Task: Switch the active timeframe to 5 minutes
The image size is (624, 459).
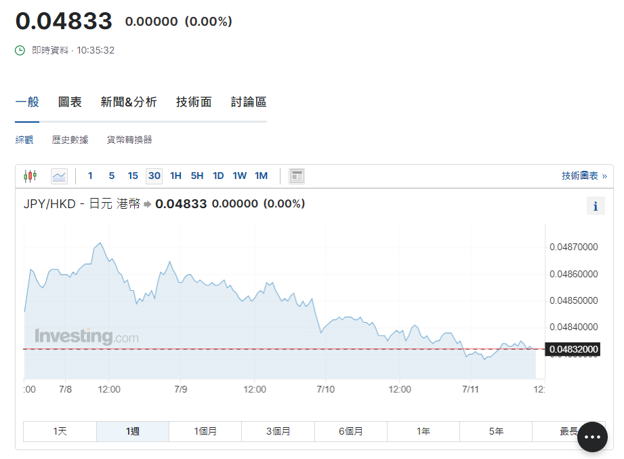Action: 111,176
